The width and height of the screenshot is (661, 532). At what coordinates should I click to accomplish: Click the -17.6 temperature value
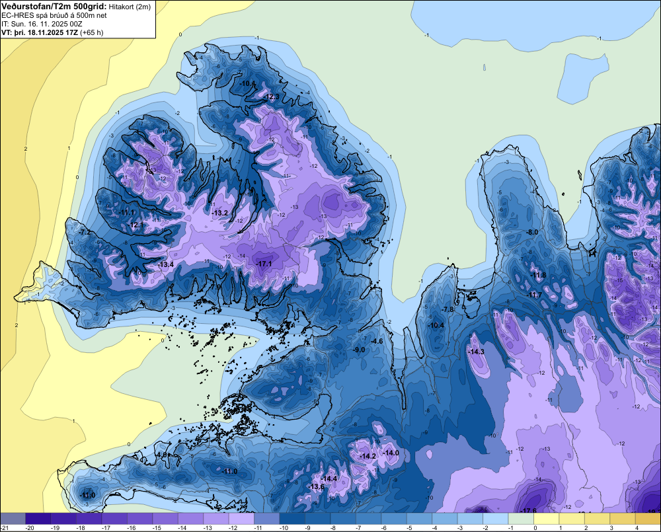pyautogui.click(x=529, y=511)
